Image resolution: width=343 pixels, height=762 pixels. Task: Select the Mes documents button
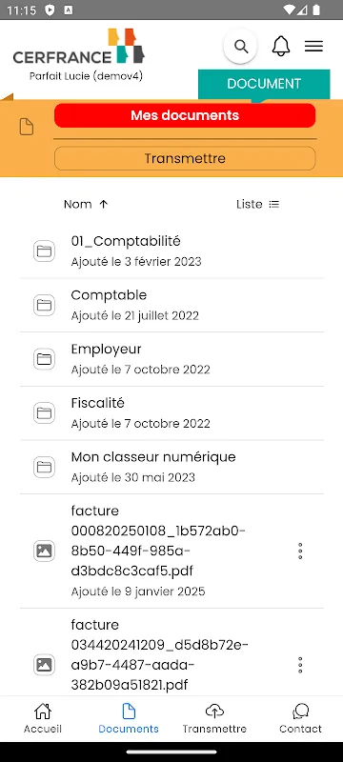[x=185, y=115]
